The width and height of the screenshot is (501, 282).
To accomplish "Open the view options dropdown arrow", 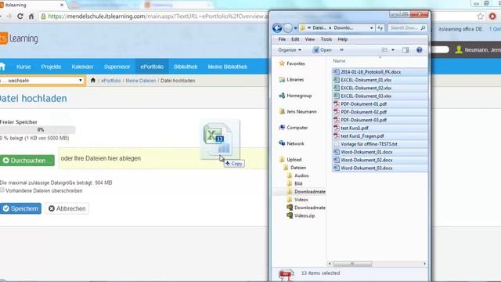I will coord(393,50).
